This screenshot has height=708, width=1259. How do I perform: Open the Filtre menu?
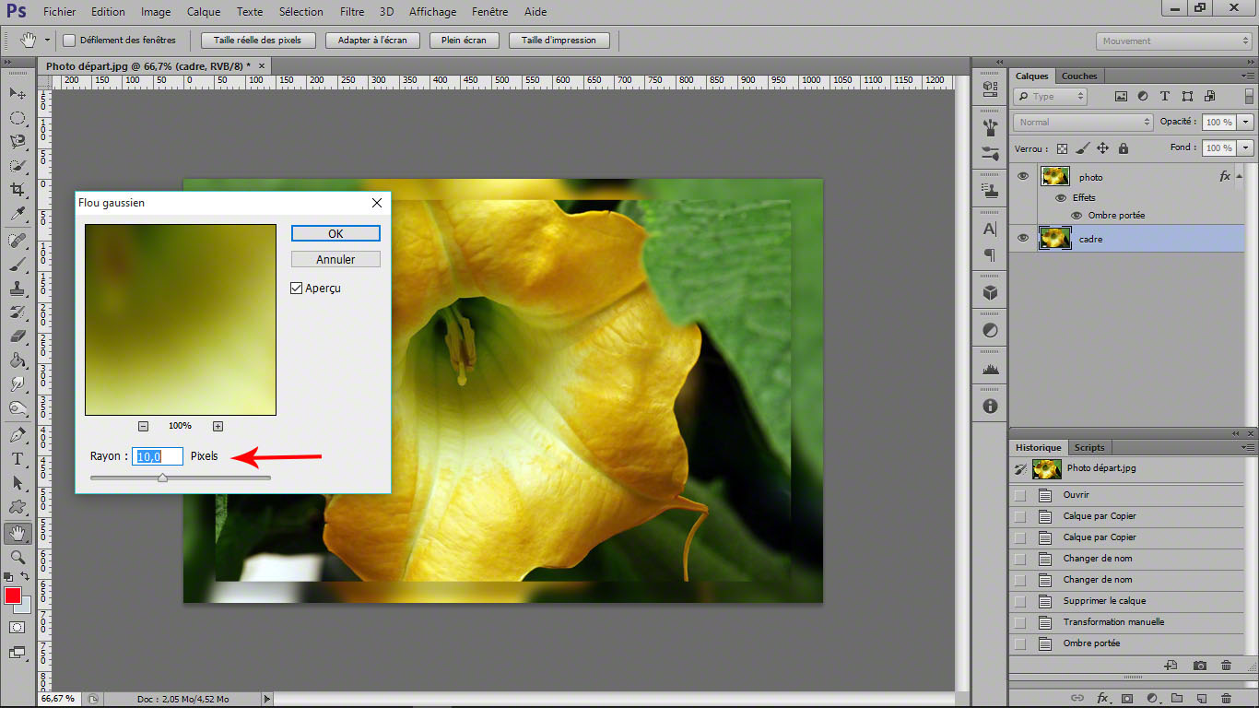tap(351, 12)
